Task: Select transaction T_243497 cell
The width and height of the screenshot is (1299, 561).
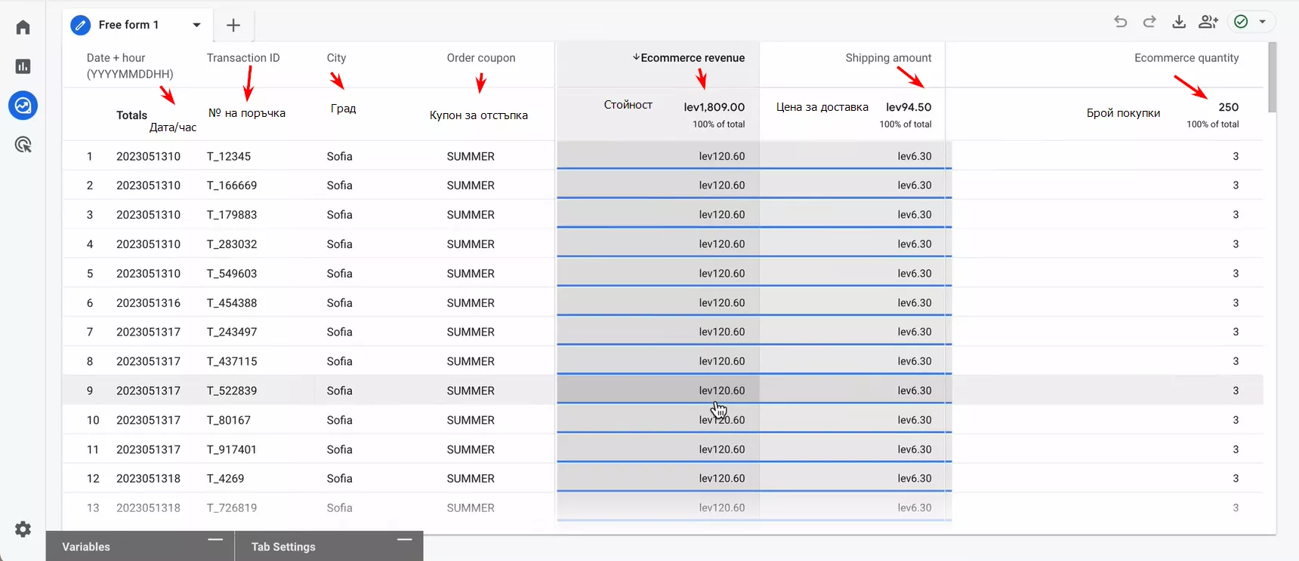Action: (x=232, y=332)
